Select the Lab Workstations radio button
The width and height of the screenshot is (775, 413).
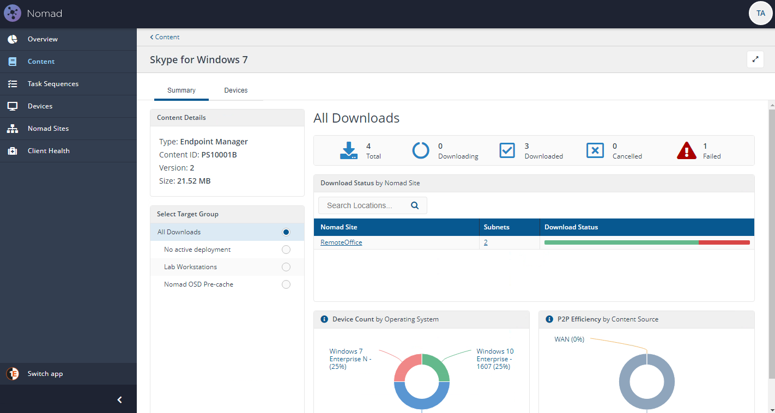(286, 267)
